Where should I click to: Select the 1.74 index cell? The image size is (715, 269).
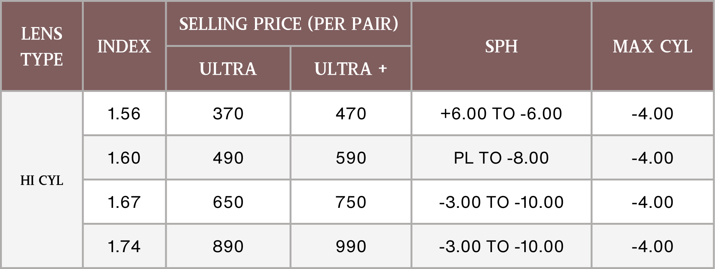coord(124,246)
